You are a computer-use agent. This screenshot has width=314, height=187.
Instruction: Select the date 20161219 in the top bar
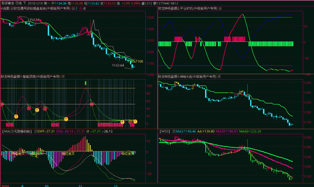(x=35, y=3)
